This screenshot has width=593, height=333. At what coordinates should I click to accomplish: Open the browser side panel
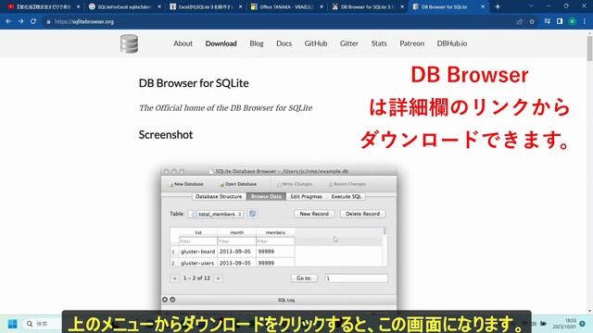560,21
